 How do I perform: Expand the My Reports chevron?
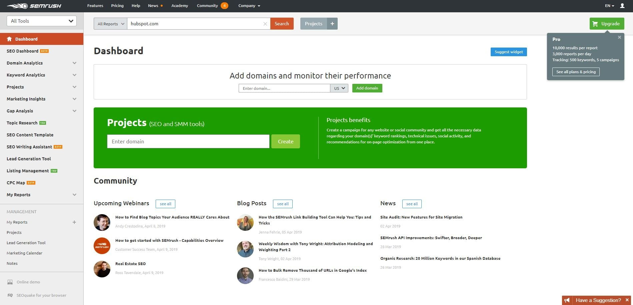point(74,195)
